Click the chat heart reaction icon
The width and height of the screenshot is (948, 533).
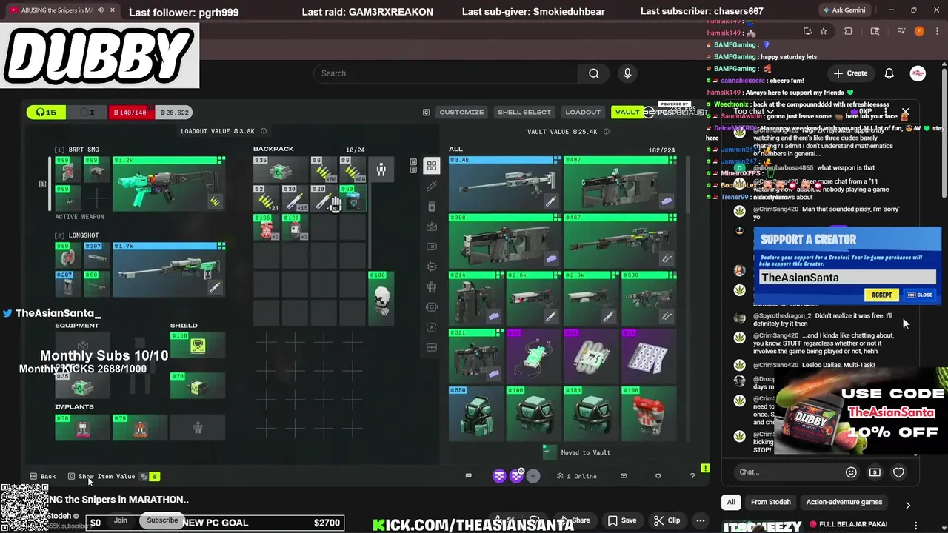898,472
